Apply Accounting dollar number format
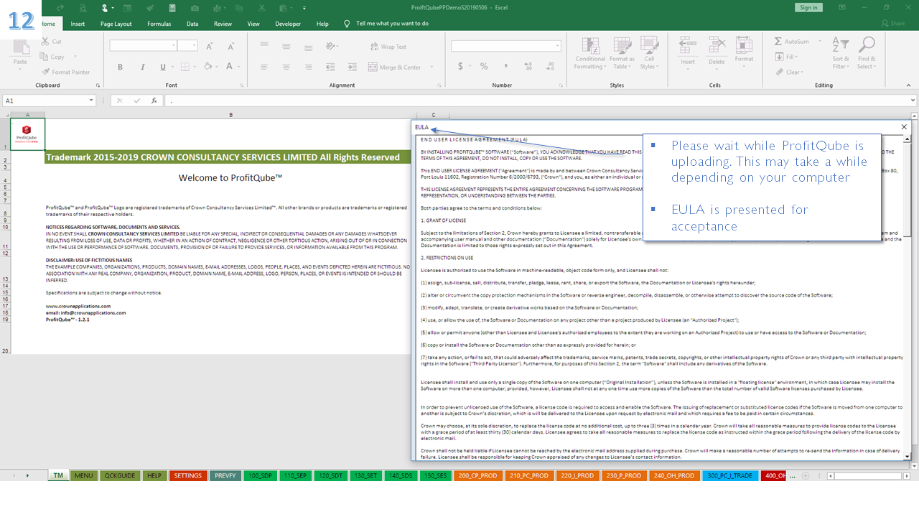919x517 pixels. click(x=460, y=67)
